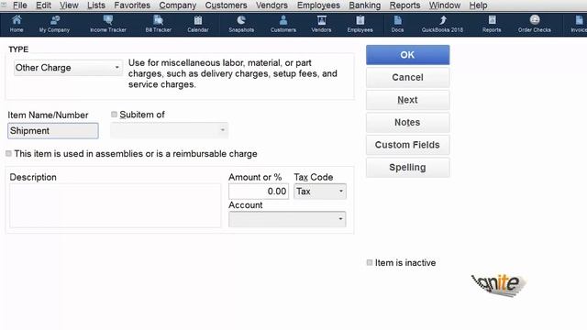Image resolution: width=587 pixels, height=330 pixels.
Task: Open the Window menu
Action: click(445, 5)
